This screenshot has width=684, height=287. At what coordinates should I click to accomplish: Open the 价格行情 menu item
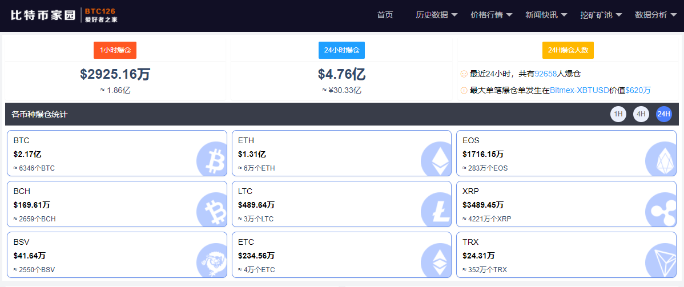click(x=487, y=15)
